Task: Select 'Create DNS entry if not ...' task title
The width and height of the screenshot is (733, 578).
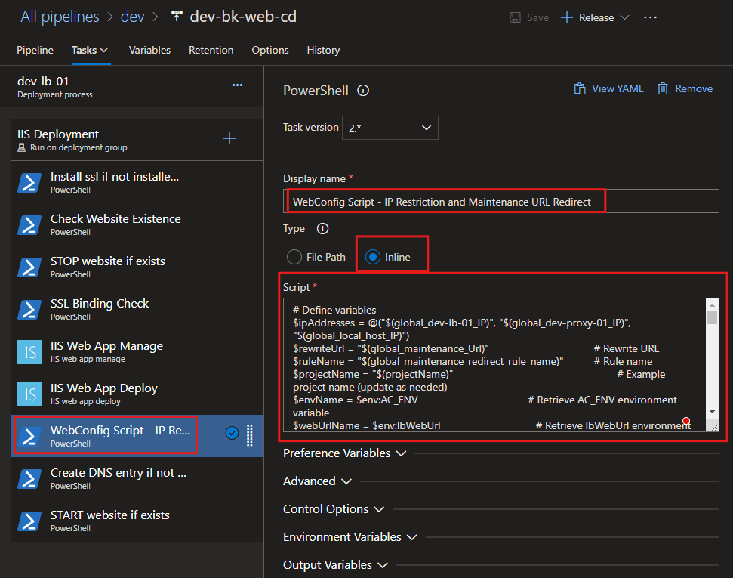Action: coord(119,473)
